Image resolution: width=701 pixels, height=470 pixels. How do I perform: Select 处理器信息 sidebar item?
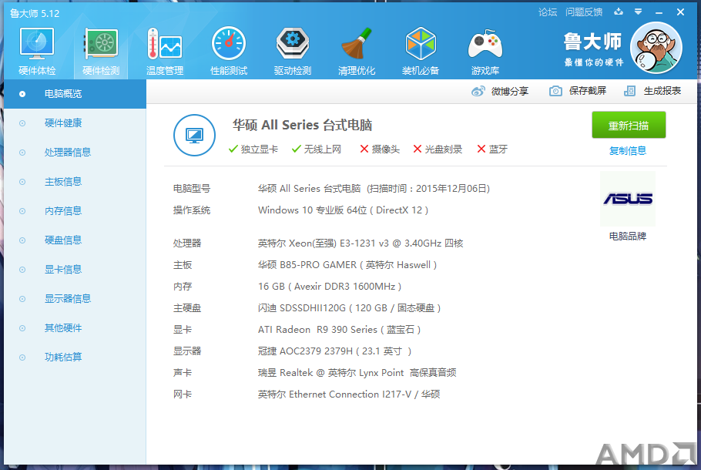coord(75,153)
